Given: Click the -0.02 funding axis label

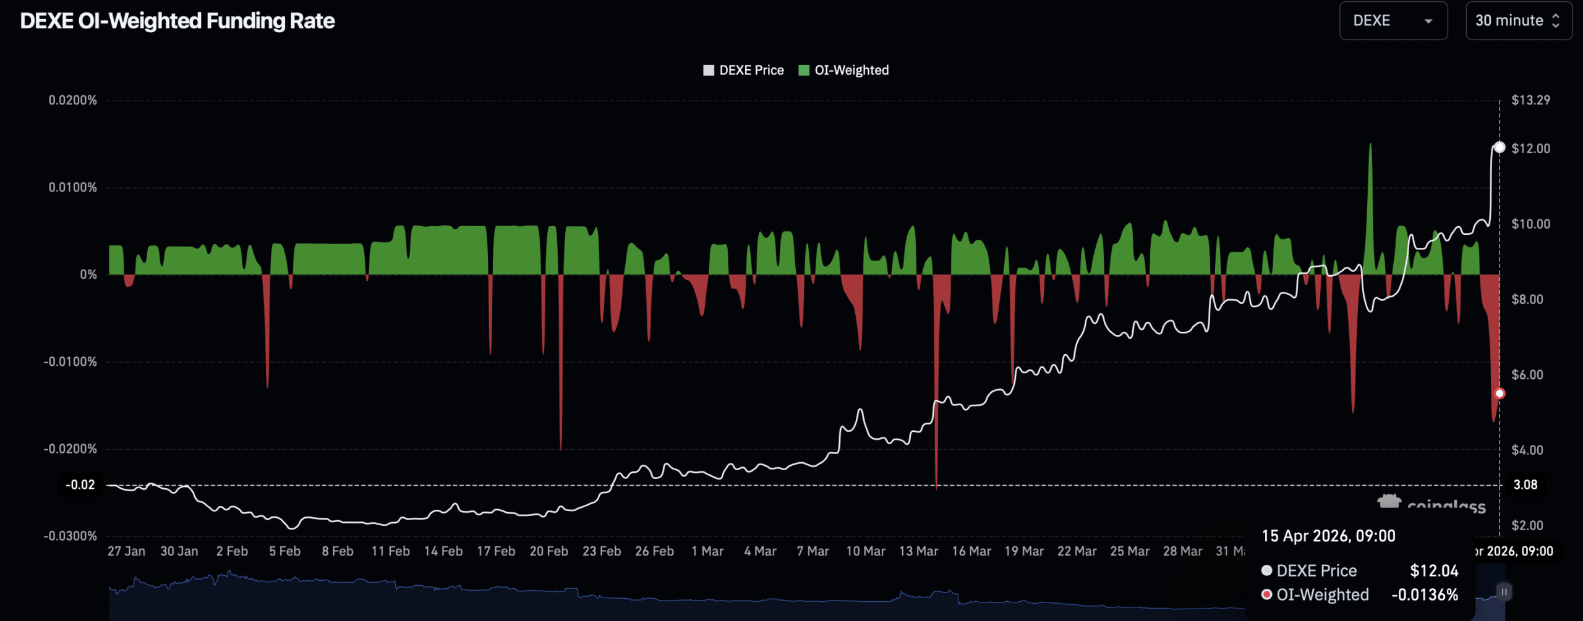Looking at the screenshot, I should pos(80,485).
